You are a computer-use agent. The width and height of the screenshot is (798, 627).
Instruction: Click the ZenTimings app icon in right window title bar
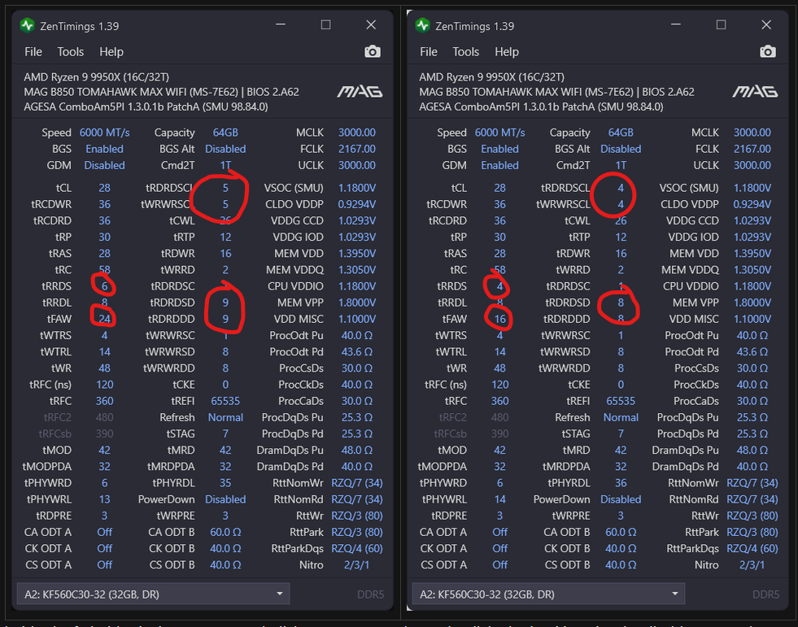[422, 25]
